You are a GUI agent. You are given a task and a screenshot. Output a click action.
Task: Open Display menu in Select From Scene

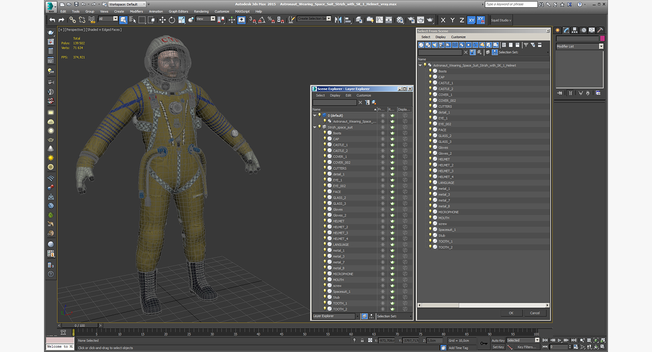pos(441,37)
